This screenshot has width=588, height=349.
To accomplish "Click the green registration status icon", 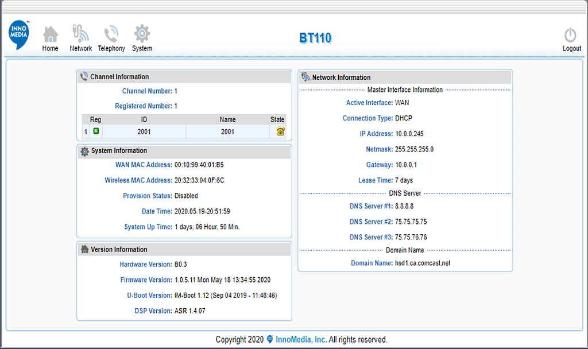I will click(x=96, y=131).
